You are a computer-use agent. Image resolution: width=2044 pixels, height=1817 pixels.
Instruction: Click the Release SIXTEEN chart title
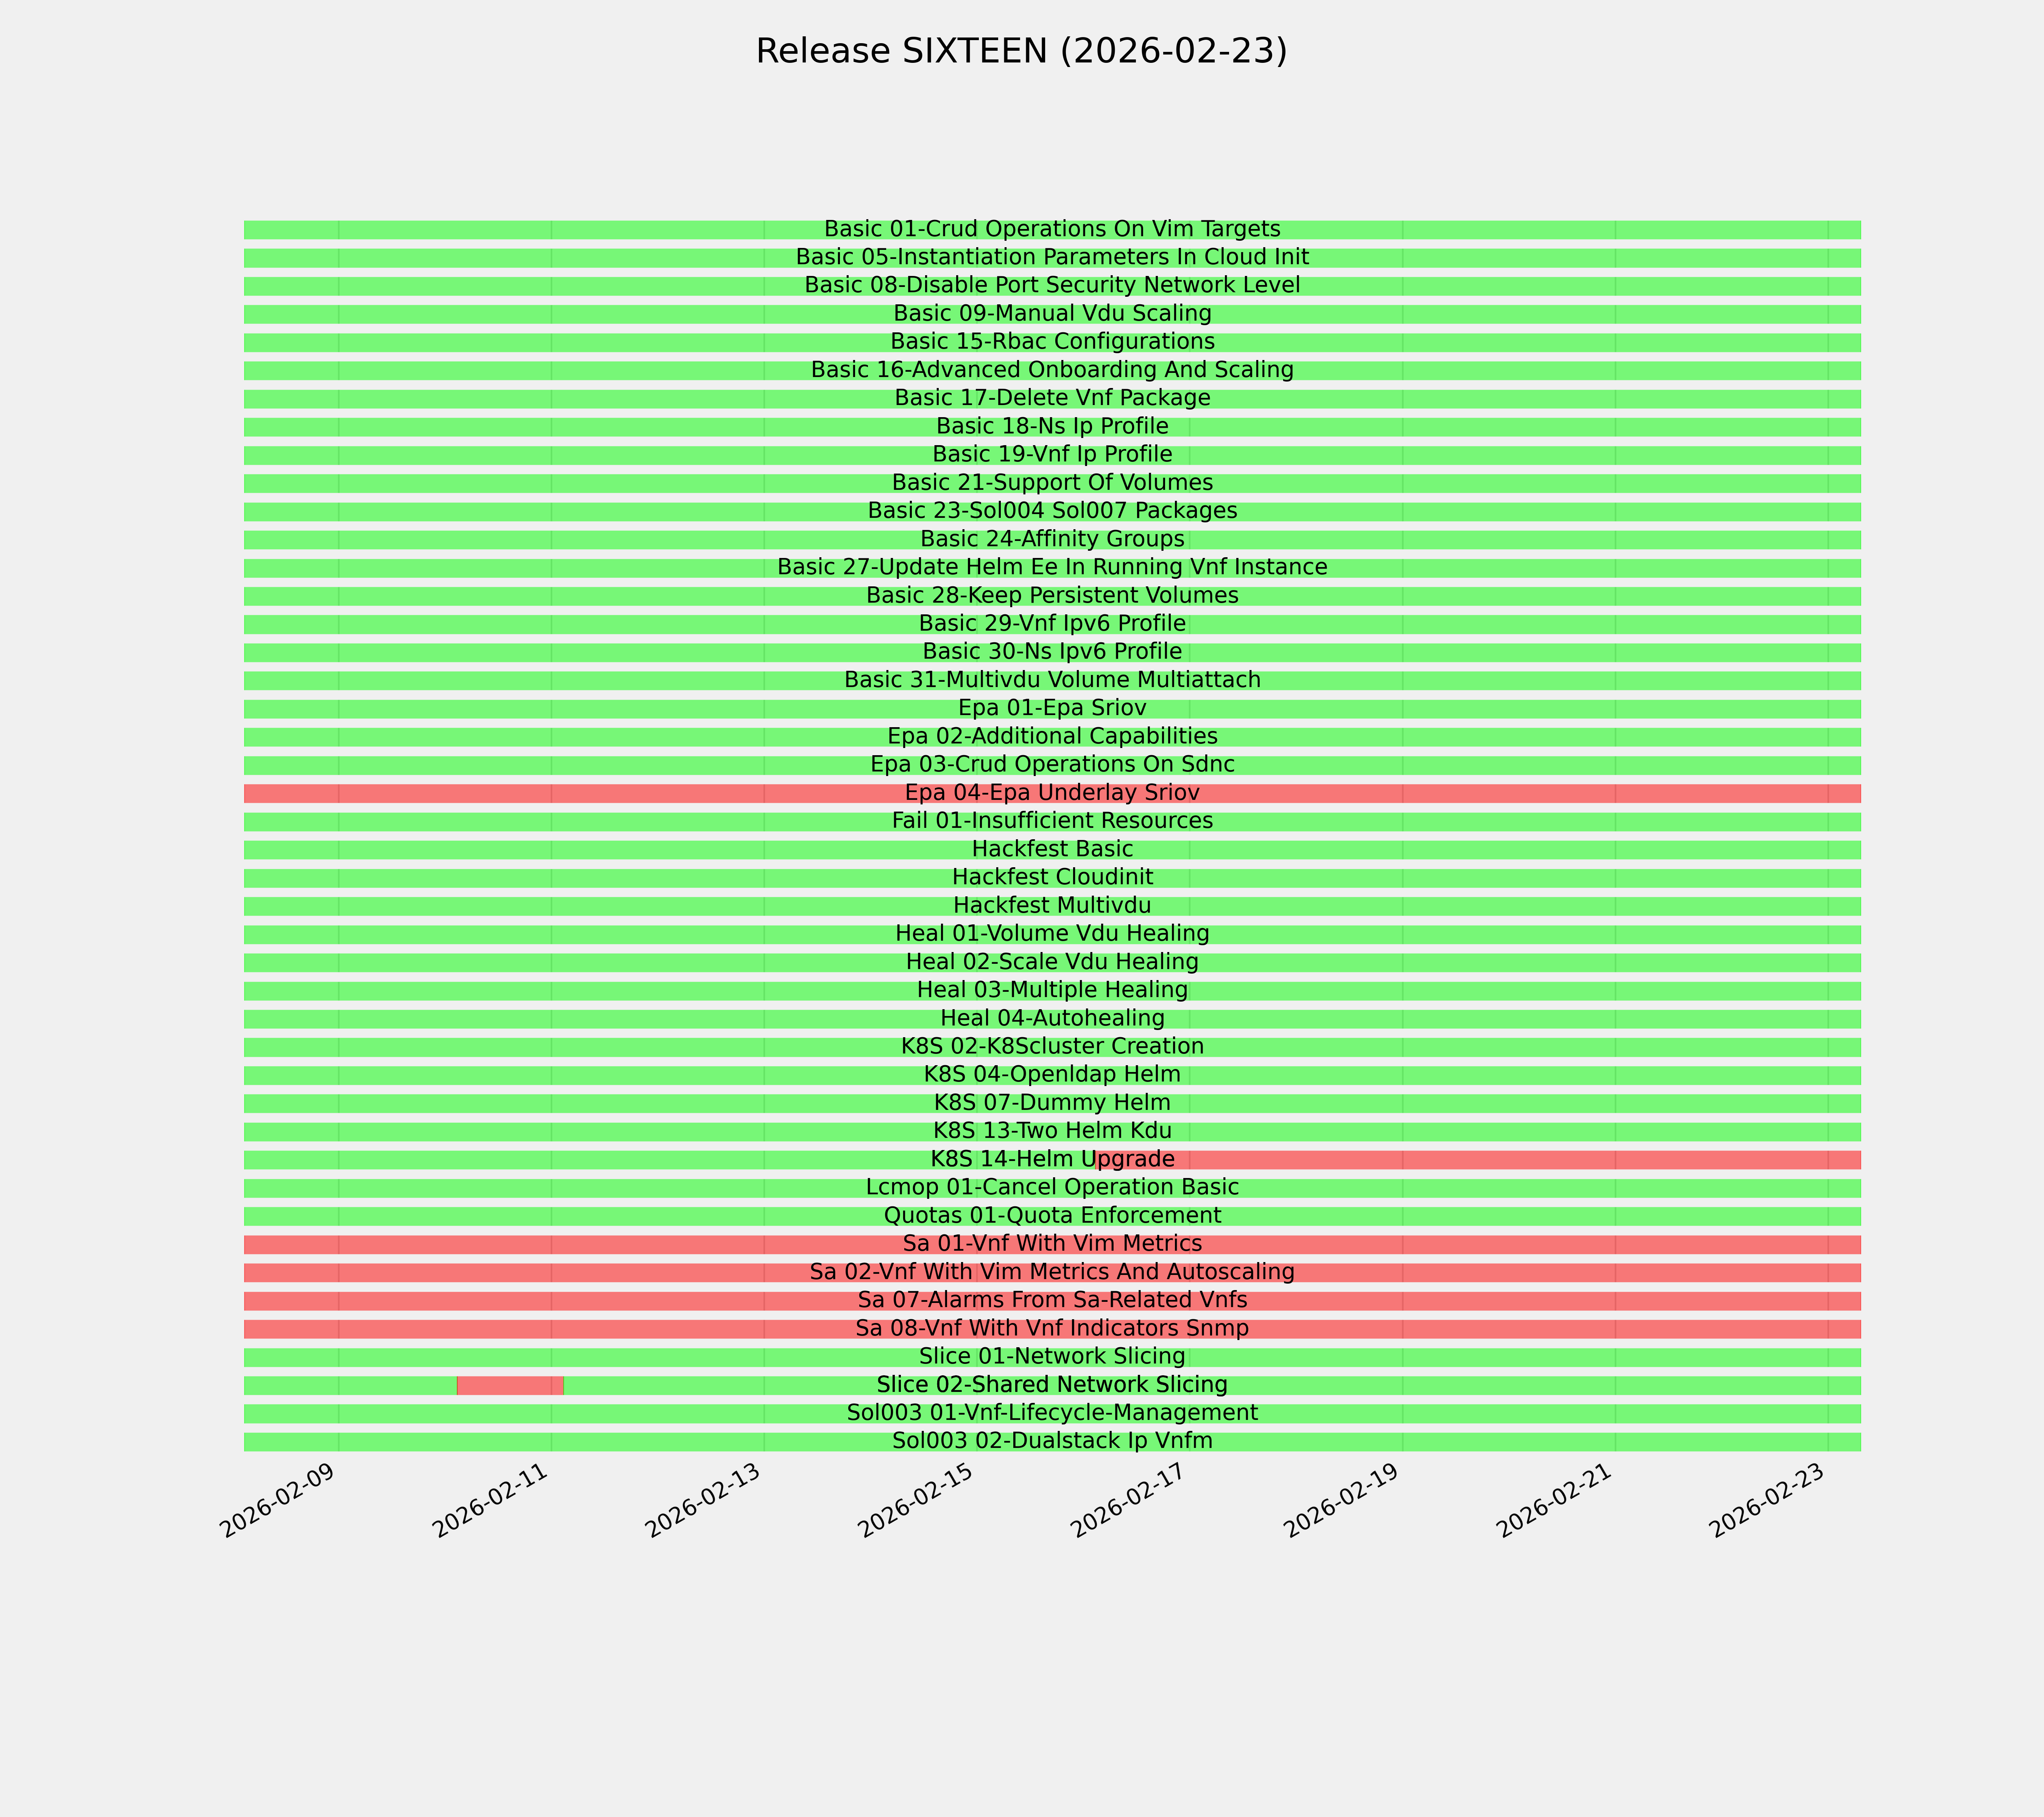(1021, 51)
